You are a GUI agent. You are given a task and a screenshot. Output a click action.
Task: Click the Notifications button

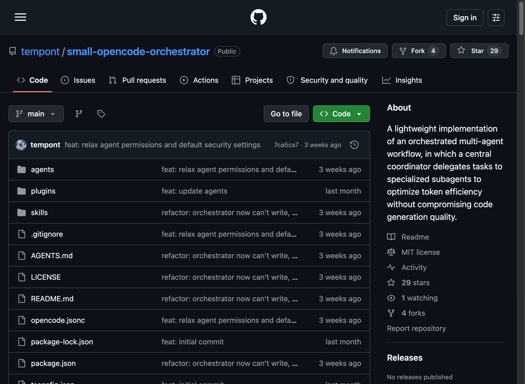tap(355, 51)
